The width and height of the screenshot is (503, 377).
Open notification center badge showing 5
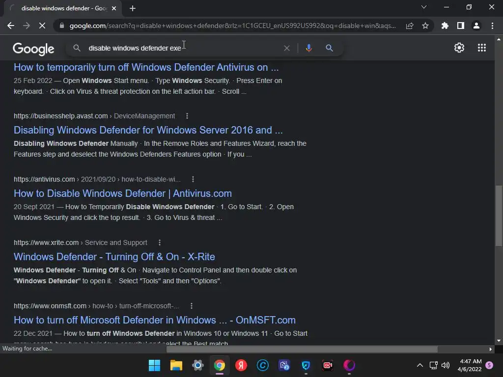pos(489,365)
